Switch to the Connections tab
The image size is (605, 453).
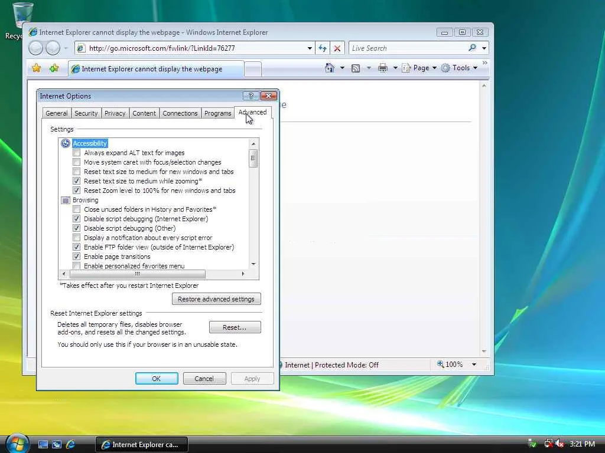[180, 113]
